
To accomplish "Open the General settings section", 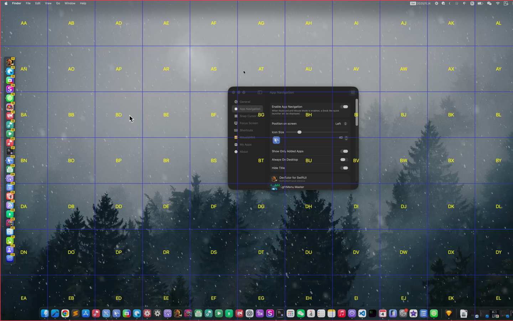I will pos(245,102).
